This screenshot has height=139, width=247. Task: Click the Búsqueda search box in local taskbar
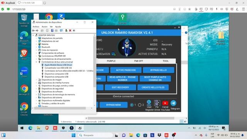pyautogui.click(x=95, y=135)
